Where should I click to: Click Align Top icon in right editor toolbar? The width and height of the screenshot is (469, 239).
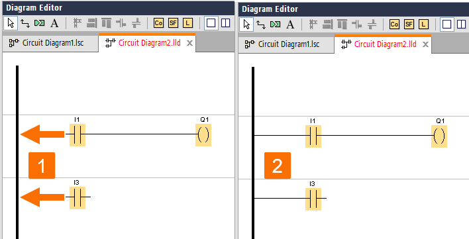tap(342, 24)
